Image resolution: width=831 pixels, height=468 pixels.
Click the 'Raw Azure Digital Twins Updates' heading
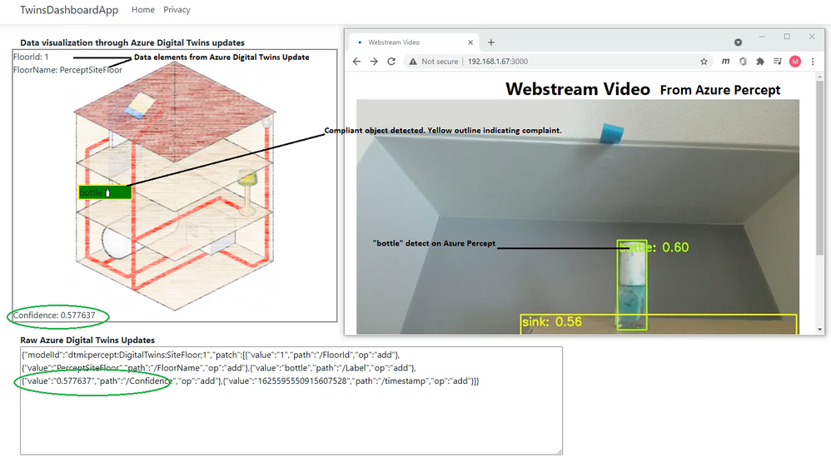pyautogui.click(x=87, y=341)
